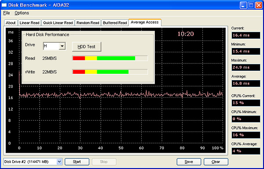Minimize the Disk Benchmark window
The height and width of the screenshot is (169, 264).
(243, 5)
